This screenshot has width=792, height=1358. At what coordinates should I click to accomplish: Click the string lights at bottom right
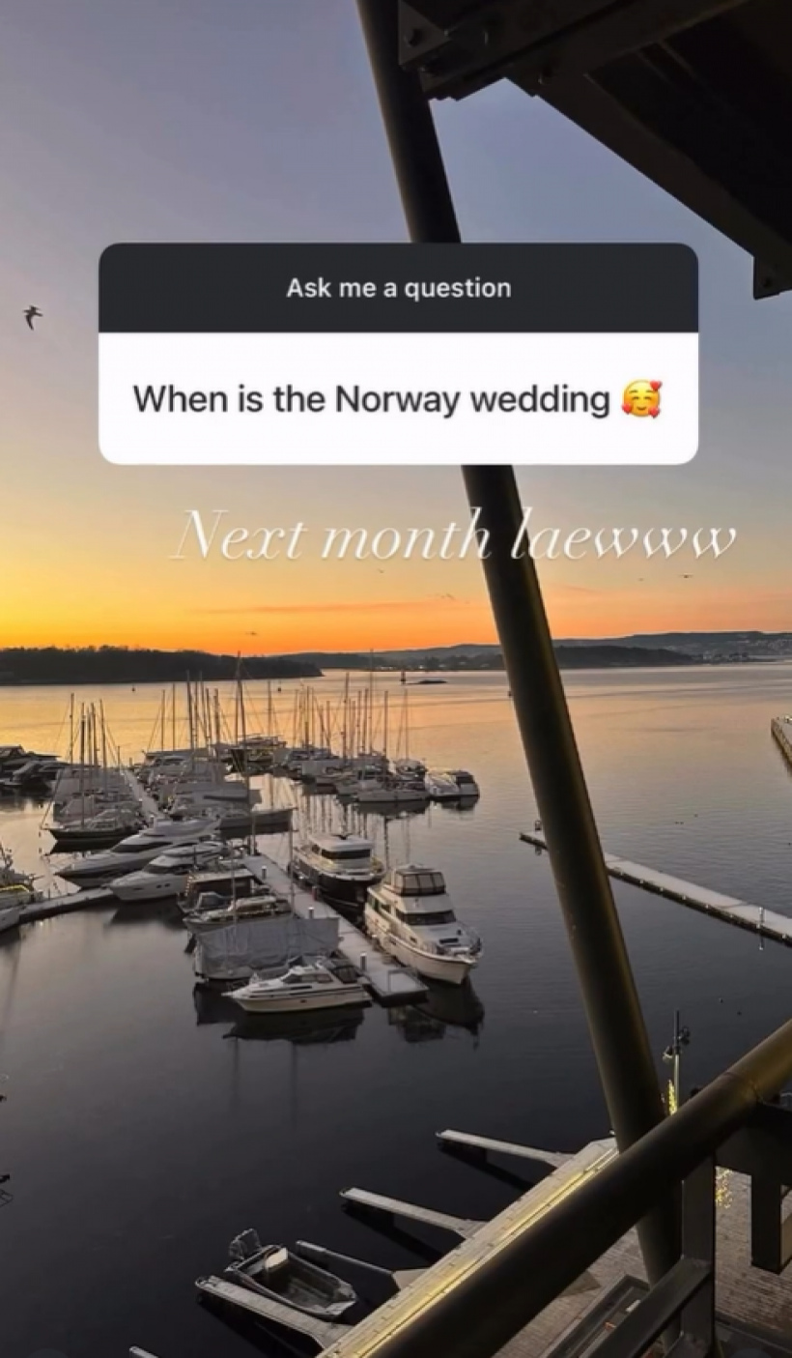point(722,1187)
